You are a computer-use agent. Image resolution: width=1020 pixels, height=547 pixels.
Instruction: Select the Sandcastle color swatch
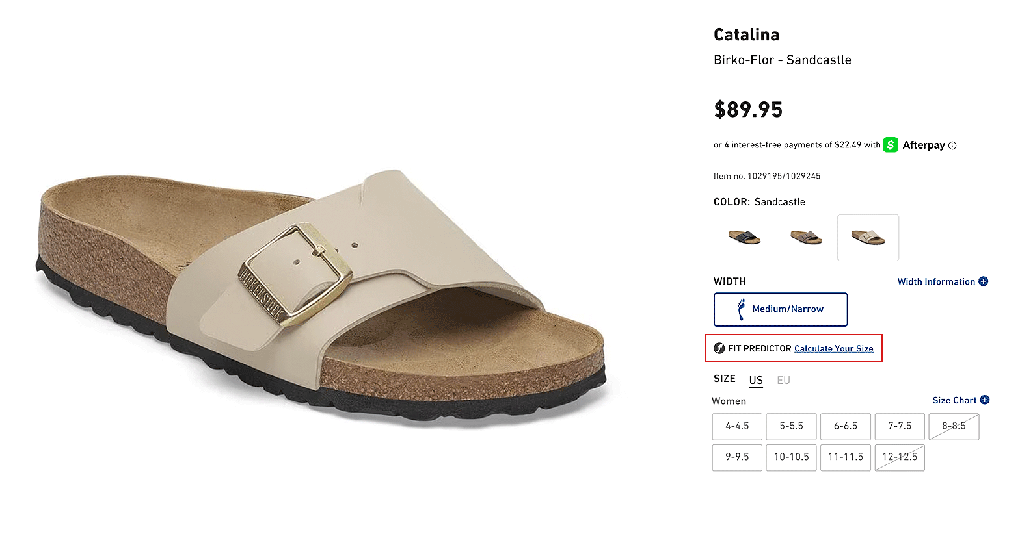868,237
